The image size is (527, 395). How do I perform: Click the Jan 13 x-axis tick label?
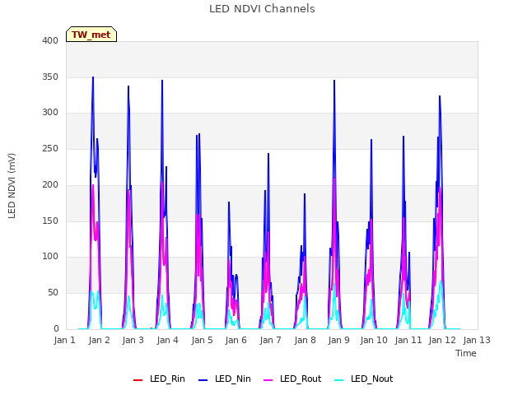[x=477, y=340]
